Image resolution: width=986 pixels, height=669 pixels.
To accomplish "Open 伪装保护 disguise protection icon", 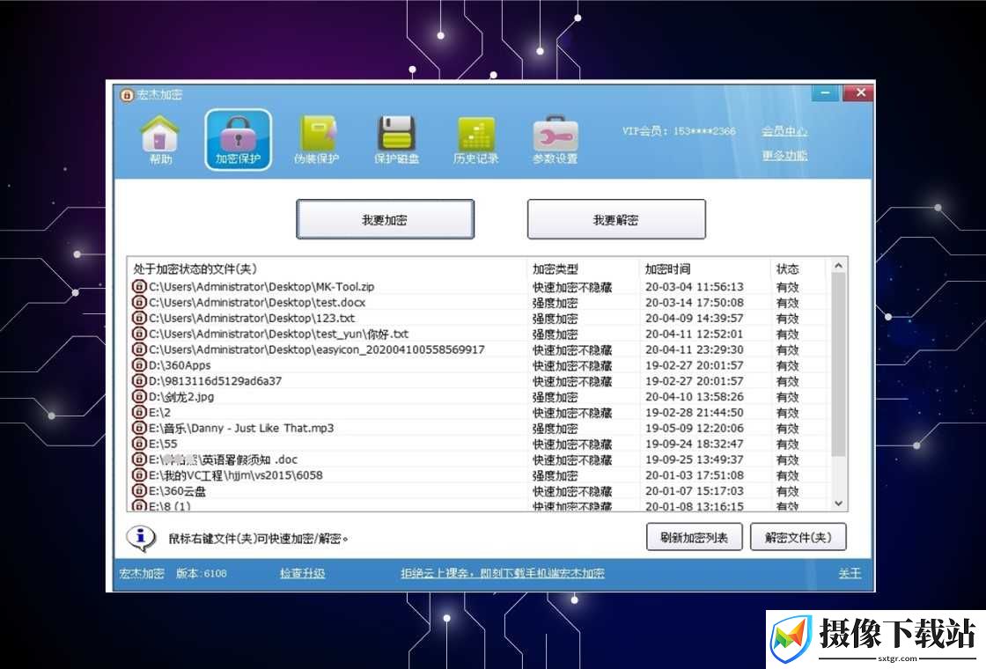I will coord(317,140).
